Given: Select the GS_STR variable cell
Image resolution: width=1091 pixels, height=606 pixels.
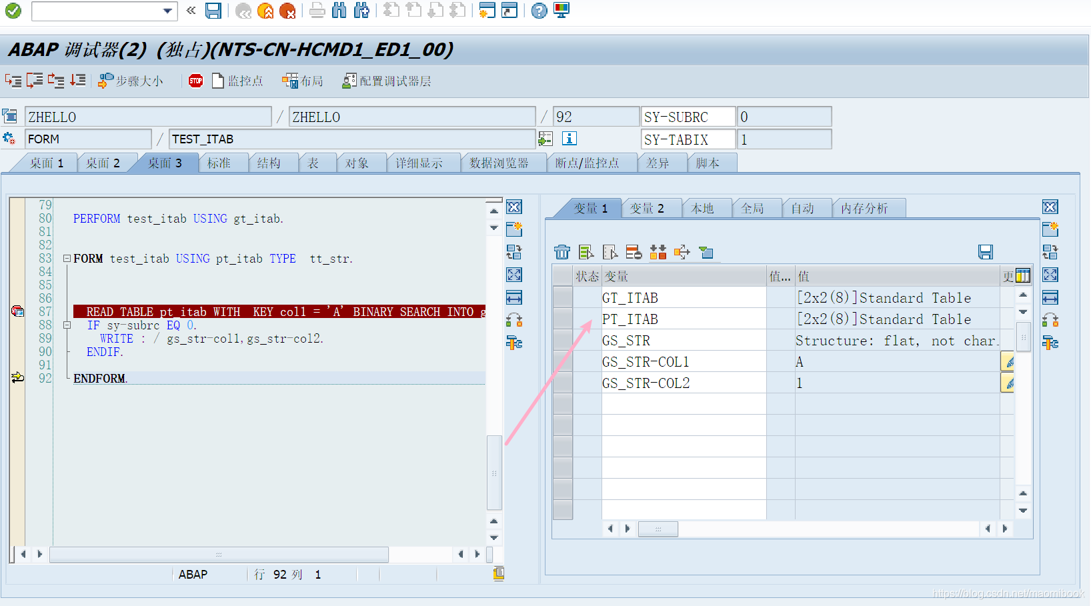Looking at the screenshot, I should click(684, 341).
